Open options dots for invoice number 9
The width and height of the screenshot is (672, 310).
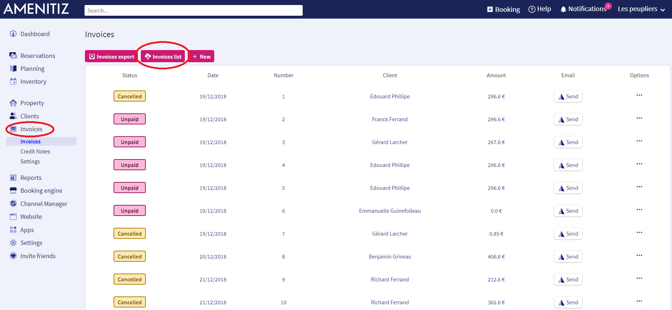(x=639, y=278)
